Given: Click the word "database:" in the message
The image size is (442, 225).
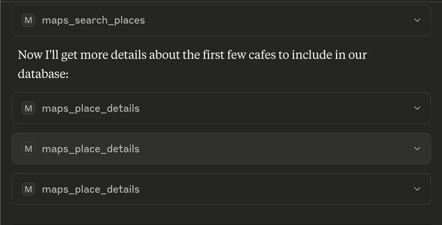Looking at the screenshot, I should (x=43, y=74).
